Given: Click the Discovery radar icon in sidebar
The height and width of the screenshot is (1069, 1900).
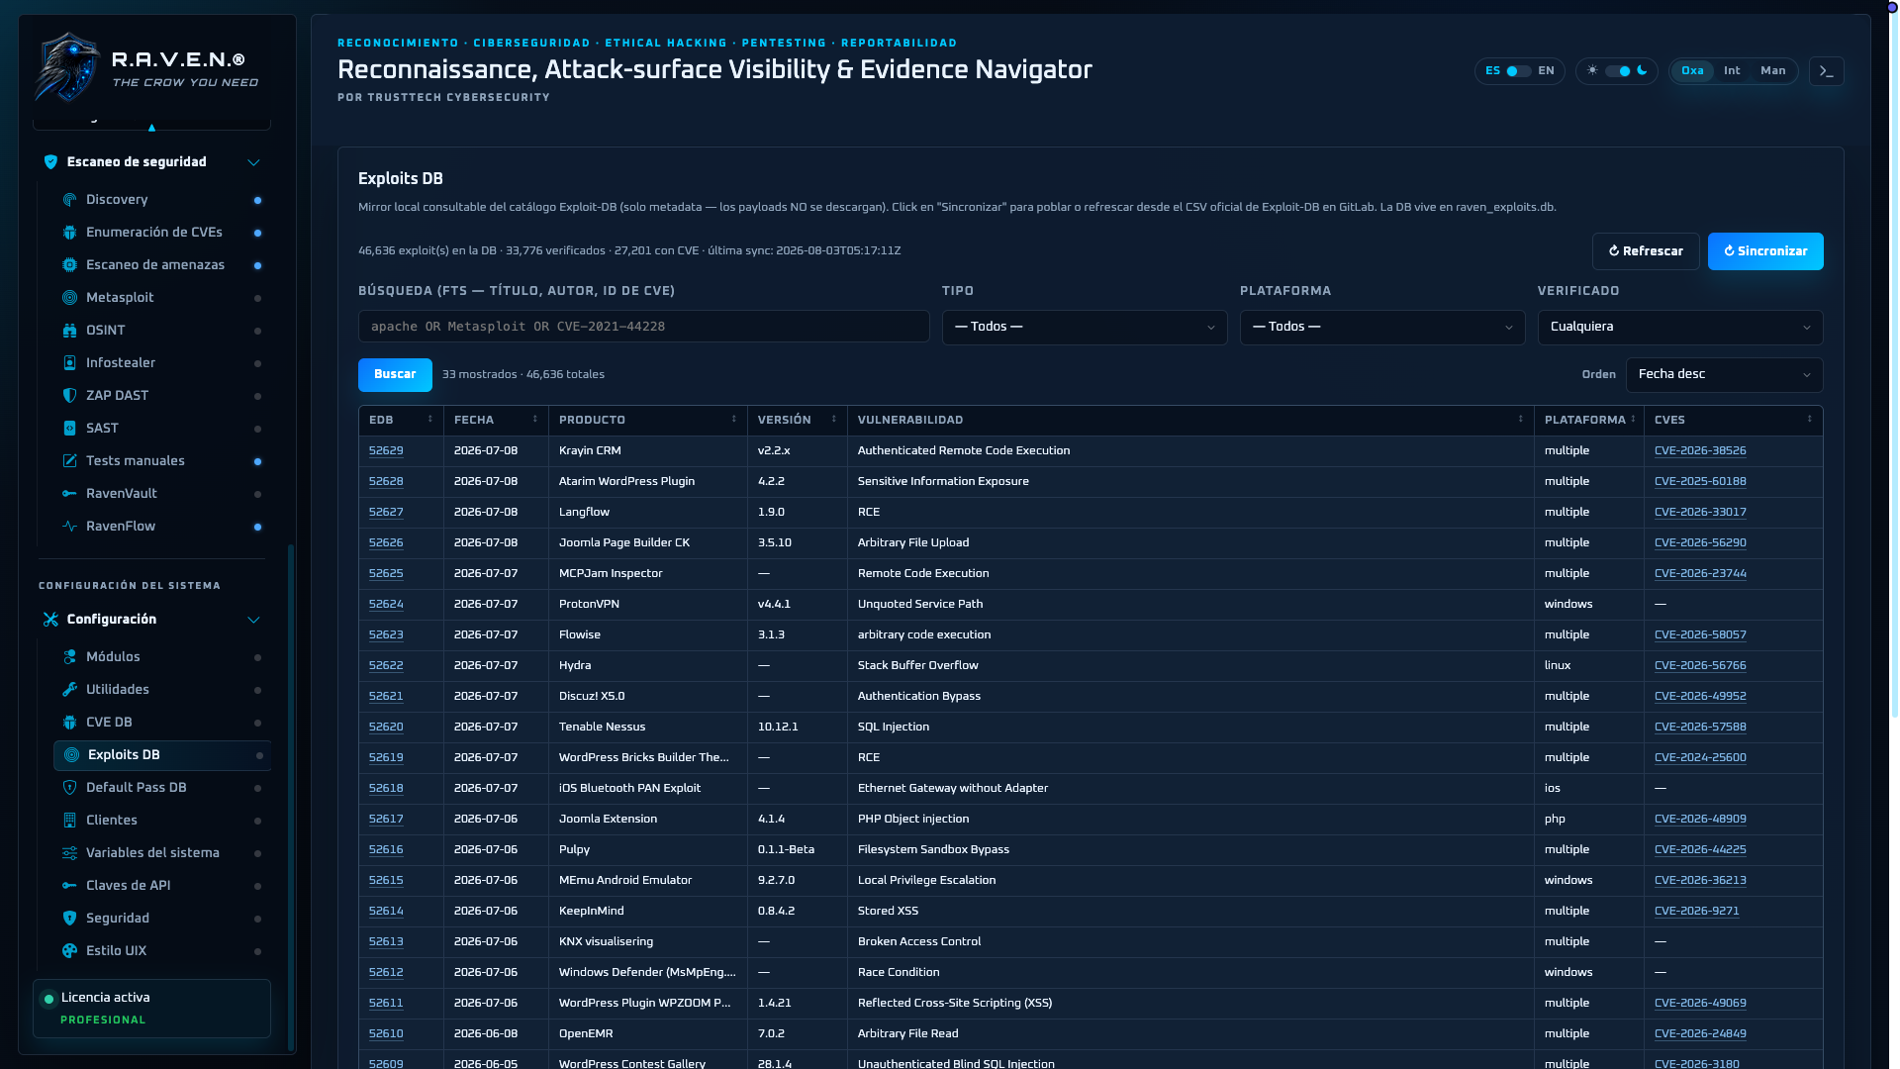Looking at the screenshot, I should (x=69, y=200).
